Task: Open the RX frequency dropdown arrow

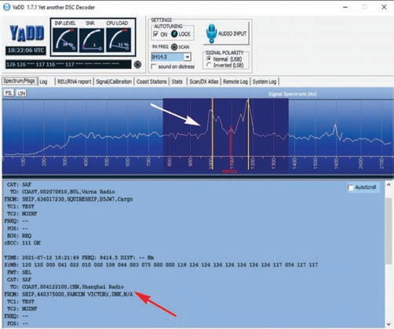Action: coord(188,57)
